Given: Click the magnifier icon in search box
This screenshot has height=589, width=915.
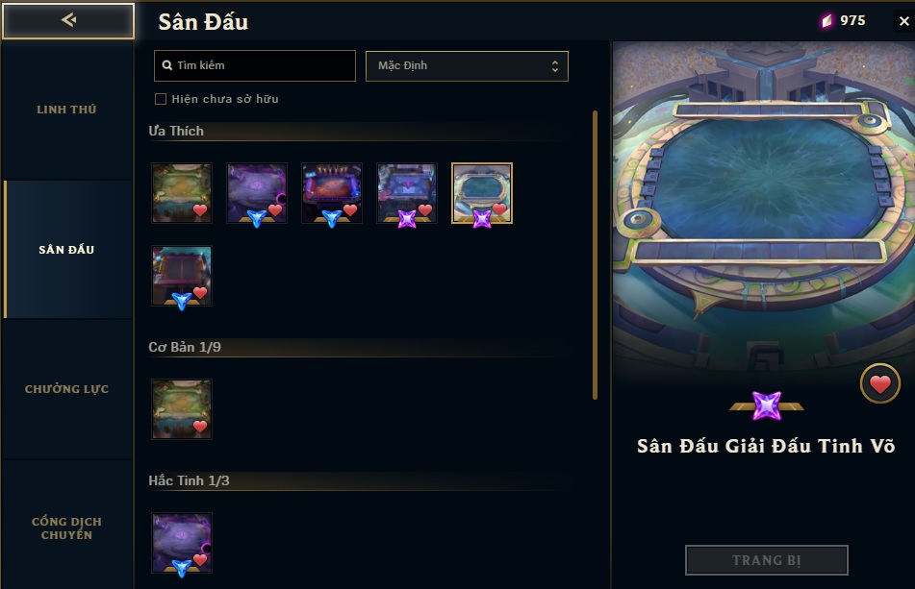Looking at the screenshot, I should click(166, 66).
